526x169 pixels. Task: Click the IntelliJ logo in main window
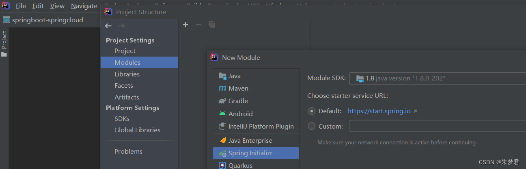(5, 6)
